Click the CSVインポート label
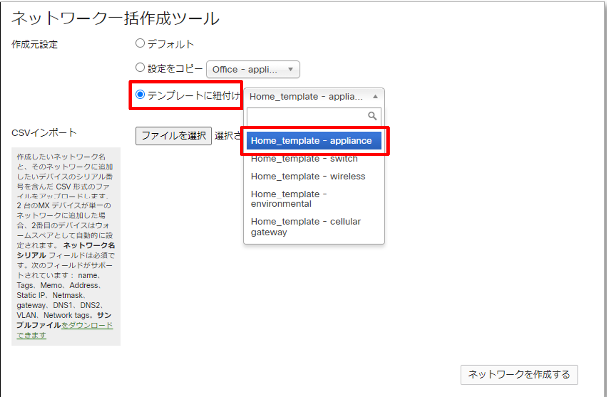 [x=44, y=132]
